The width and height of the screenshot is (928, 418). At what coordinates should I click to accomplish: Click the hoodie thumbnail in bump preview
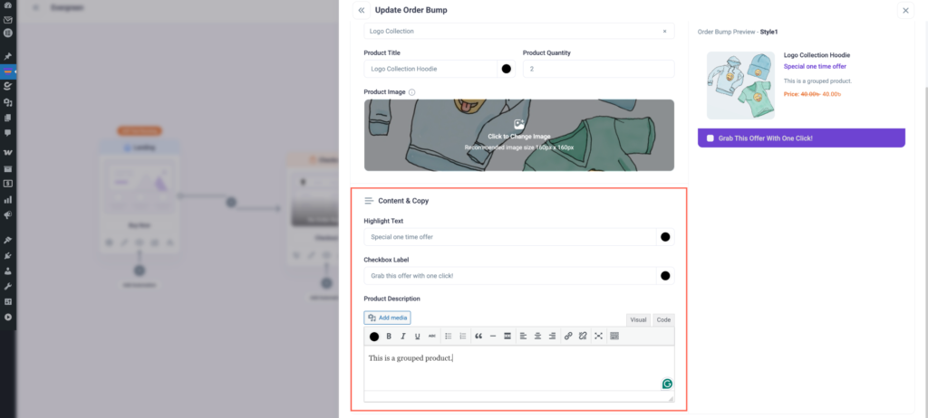(740, 85)
